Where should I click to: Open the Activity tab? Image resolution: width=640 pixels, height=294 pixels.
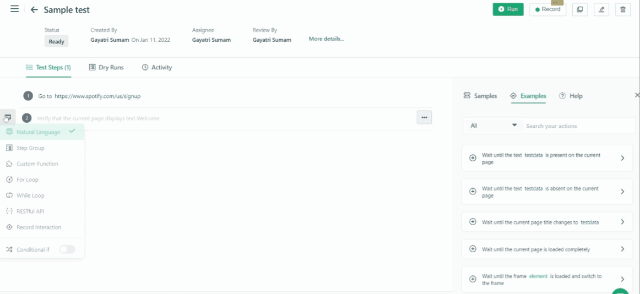pyautogui.click(x=157, y=67)
